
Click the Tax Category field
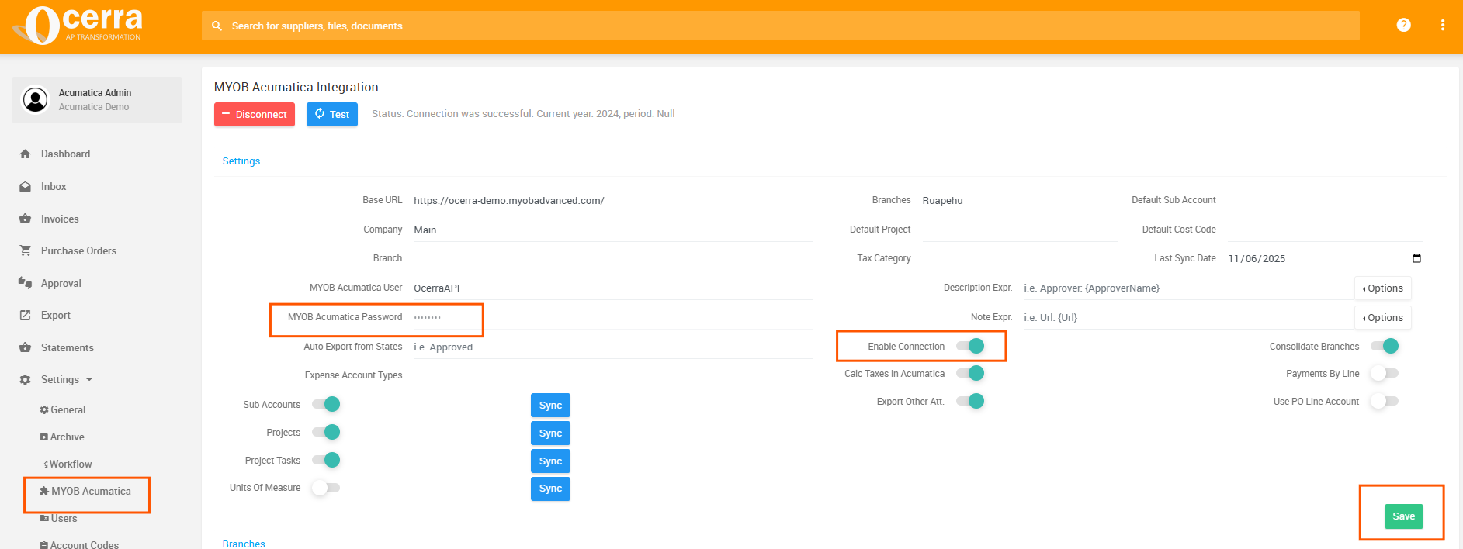pos(1019,258)
